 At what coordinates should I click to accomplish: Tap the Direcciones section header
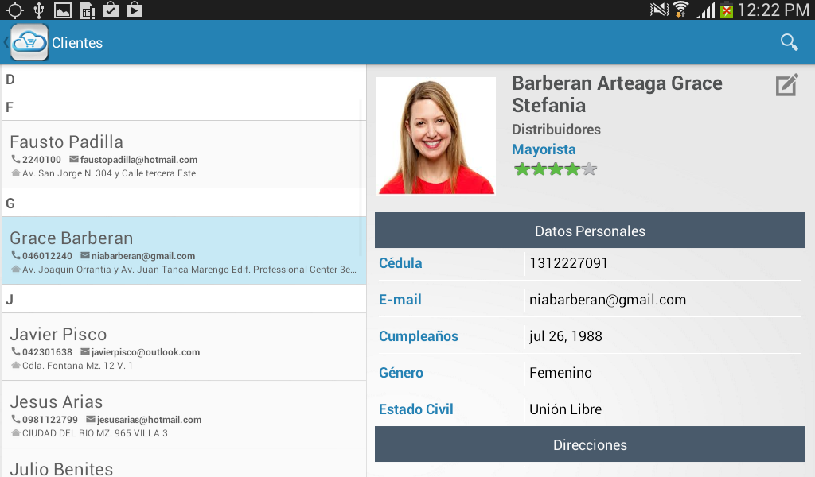590,444
